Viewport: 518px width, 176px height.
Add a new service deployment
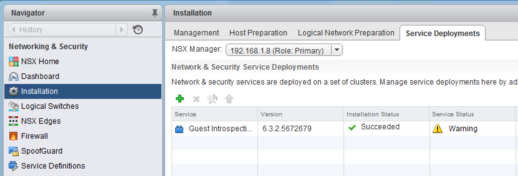180,99
